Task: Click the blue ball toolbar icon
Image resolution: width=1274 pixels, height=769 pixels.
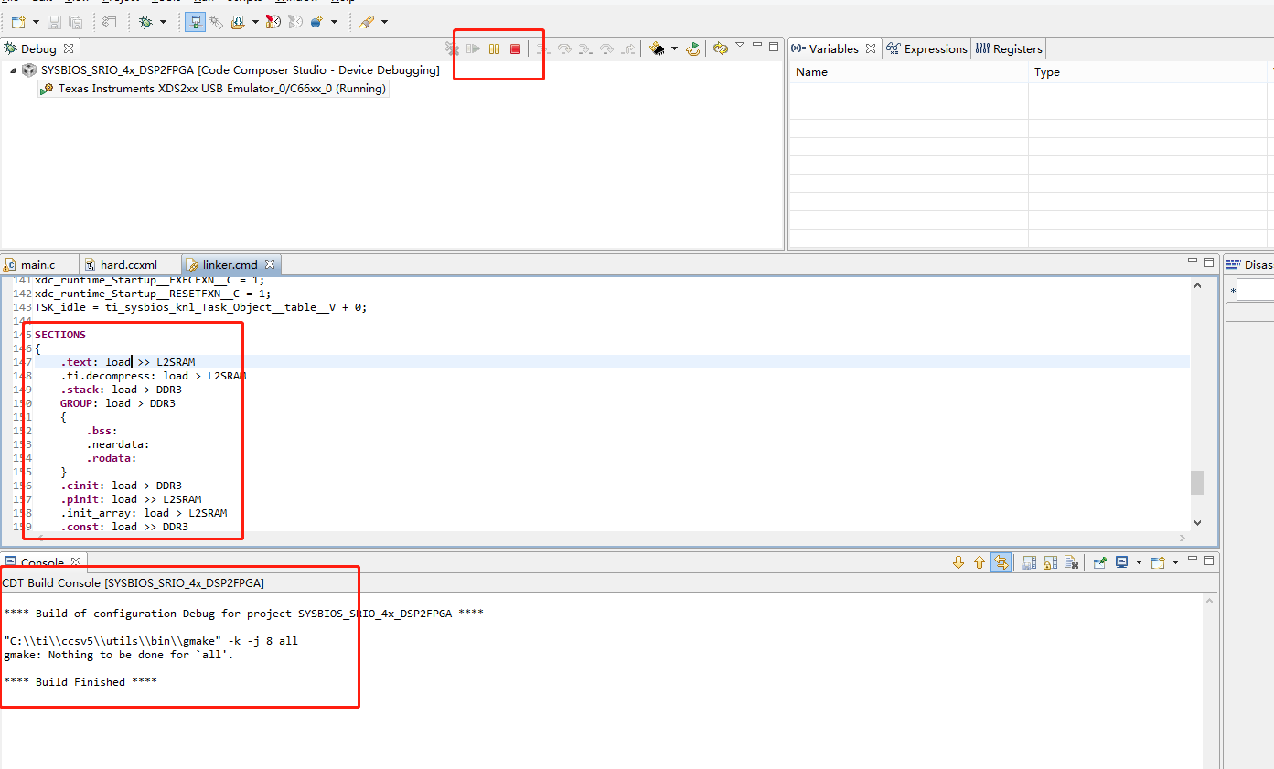Action: tap(316, 22)
